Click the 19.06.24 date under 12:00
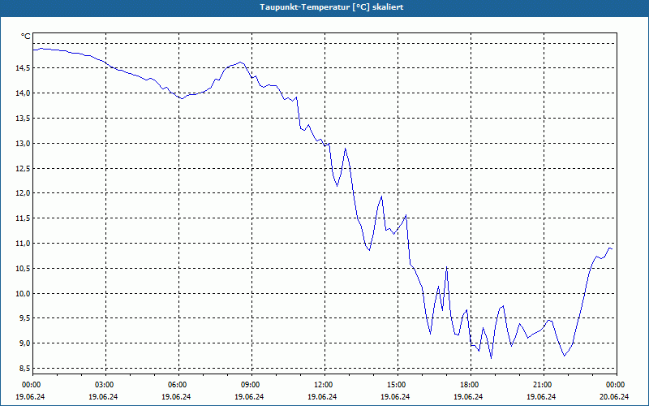649x406 pixels. click(x=322, y=396)
